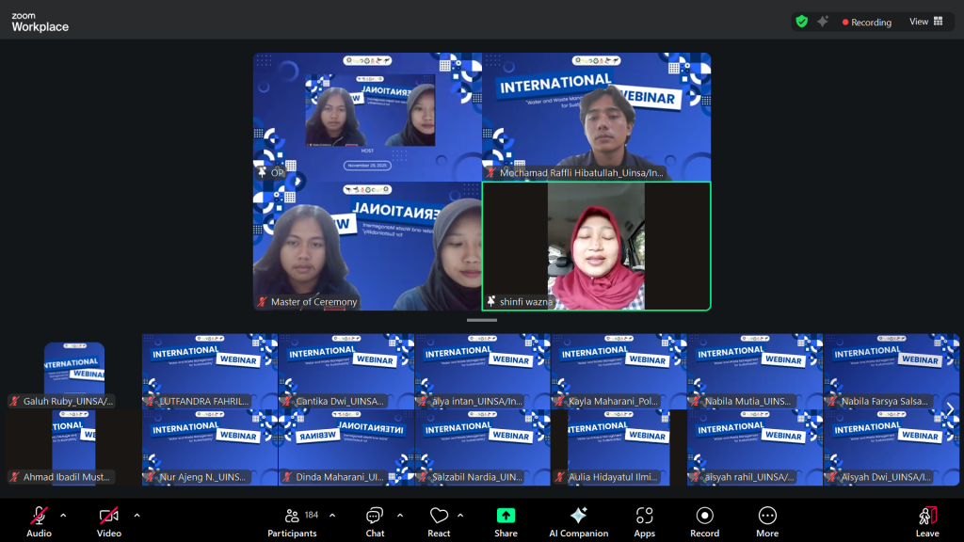
Task: Expand the video options arrow
Action: click(137, 515)
